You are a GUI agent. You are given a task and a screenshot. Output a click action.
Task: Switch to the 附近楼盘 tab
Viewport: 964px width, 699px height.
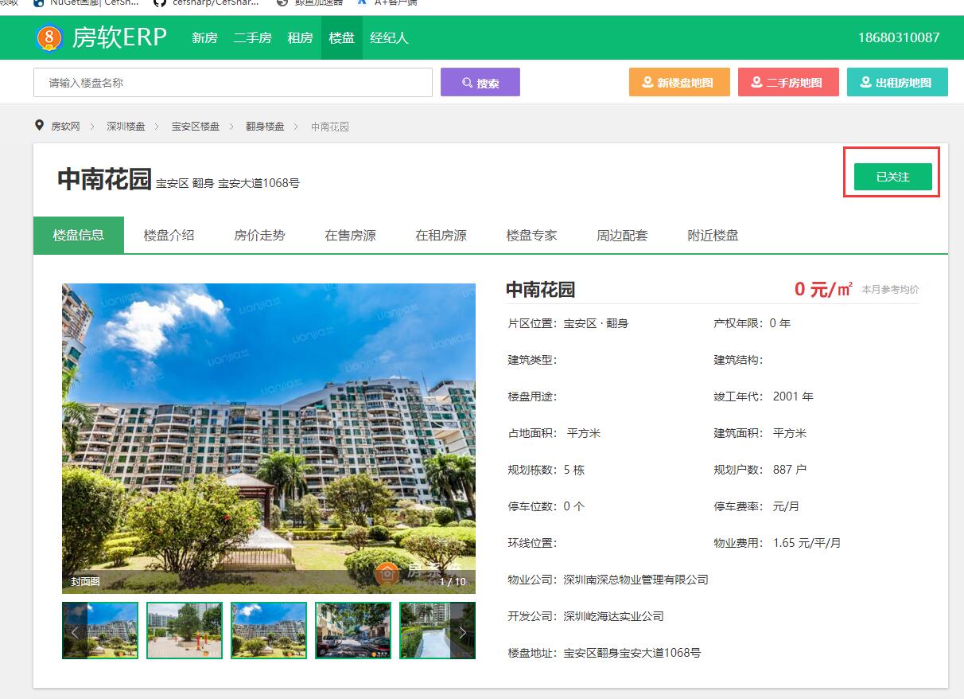pos(713,235)
